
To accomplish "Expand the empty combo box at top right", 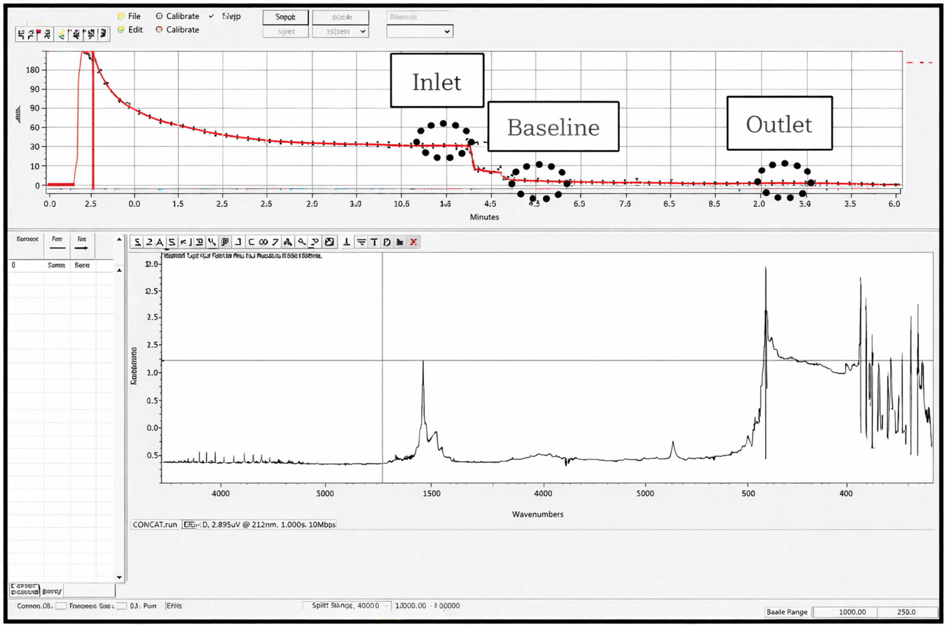I will click(x=420, y=31).
